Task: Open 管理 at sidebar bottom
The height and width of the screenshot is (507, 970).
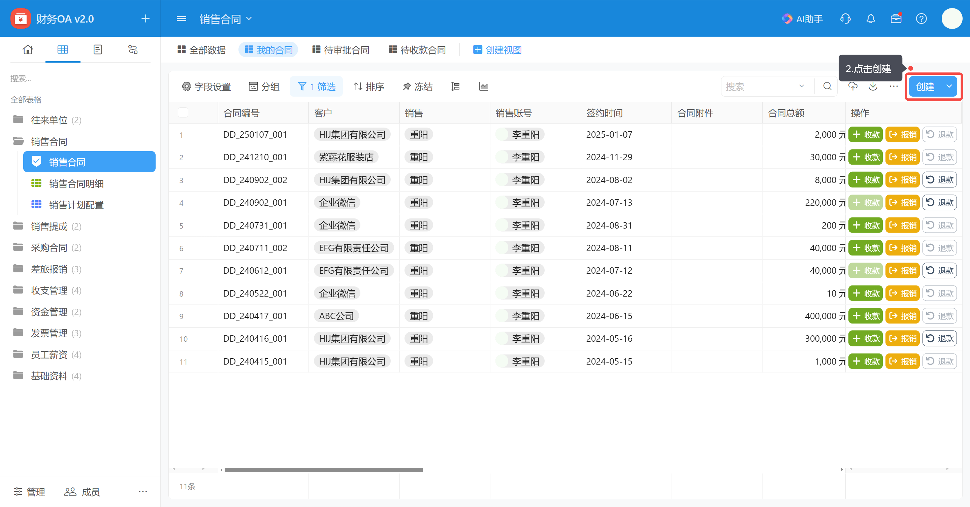Action: coord(29,492)
